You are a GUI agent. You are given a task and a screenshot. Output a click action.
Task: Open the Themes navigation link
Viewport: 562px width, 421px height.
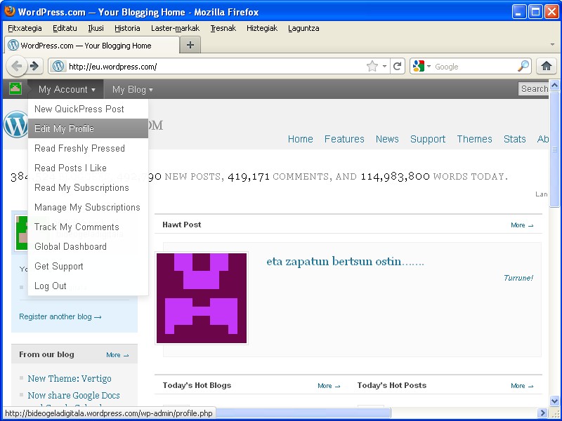[474, 139]
